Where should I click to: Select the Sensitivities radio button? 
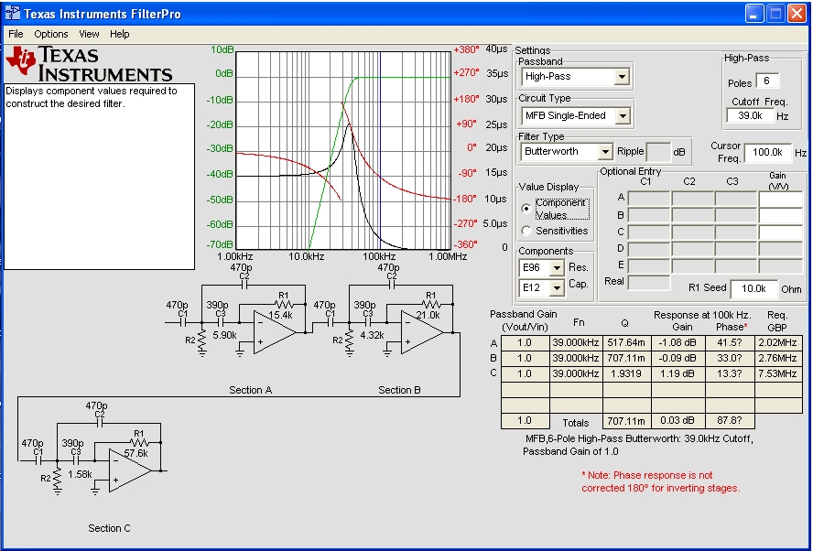click(x=526, y=231)
